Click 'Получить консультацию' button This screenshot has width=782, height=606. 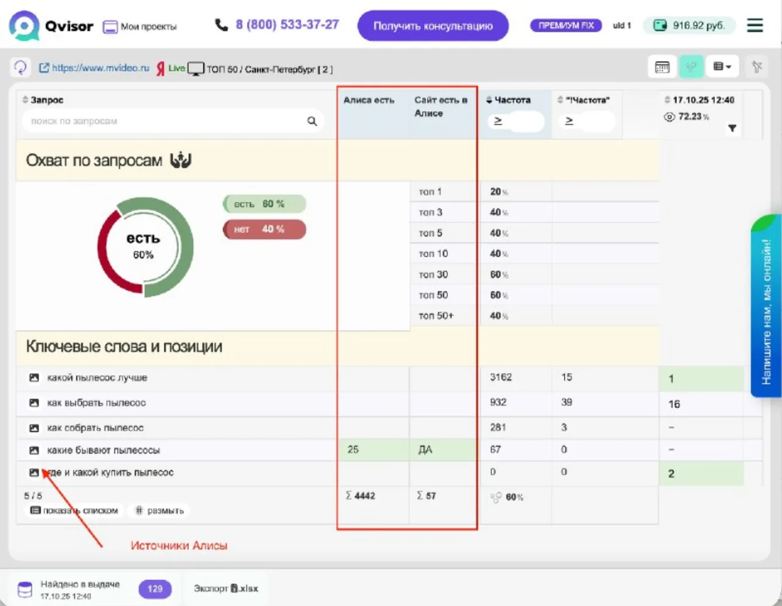[x=433, y=26]
